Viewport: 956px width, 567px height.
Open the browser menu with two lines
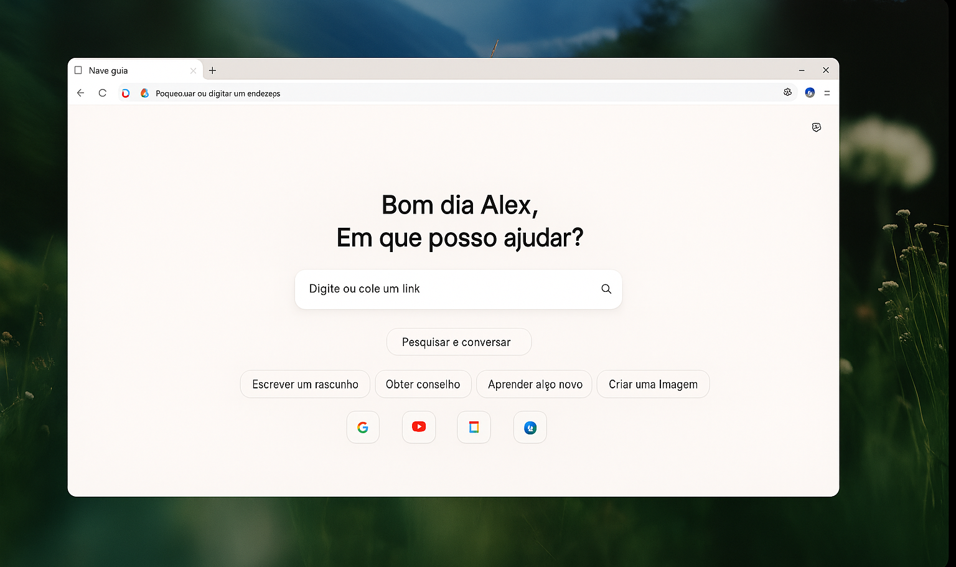coord(827,93)
